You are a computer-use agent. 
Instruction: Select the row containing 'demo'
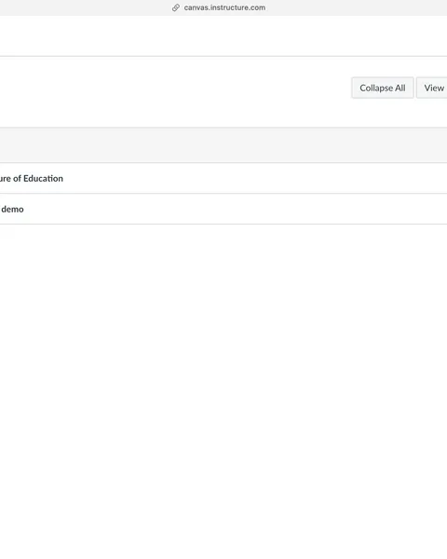coord(223,209)
